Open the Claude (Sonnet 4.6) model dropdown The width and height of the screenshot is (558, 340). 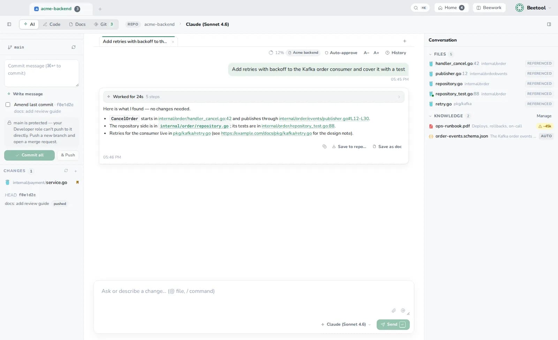tap(346, 324)
